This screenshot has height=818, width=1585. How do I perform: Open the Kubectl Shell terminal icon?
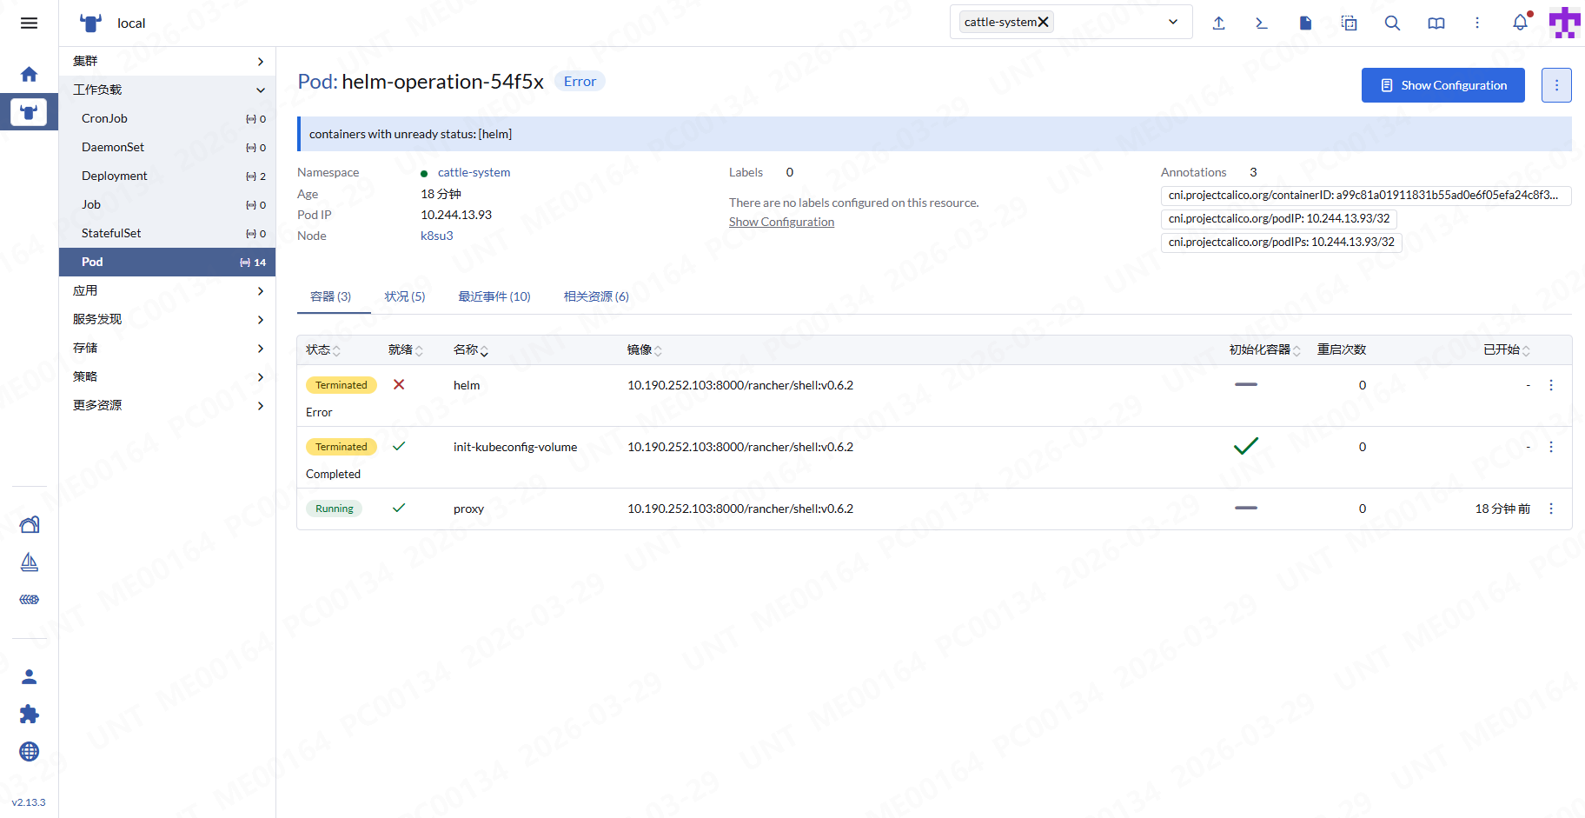pos(1262,23)
